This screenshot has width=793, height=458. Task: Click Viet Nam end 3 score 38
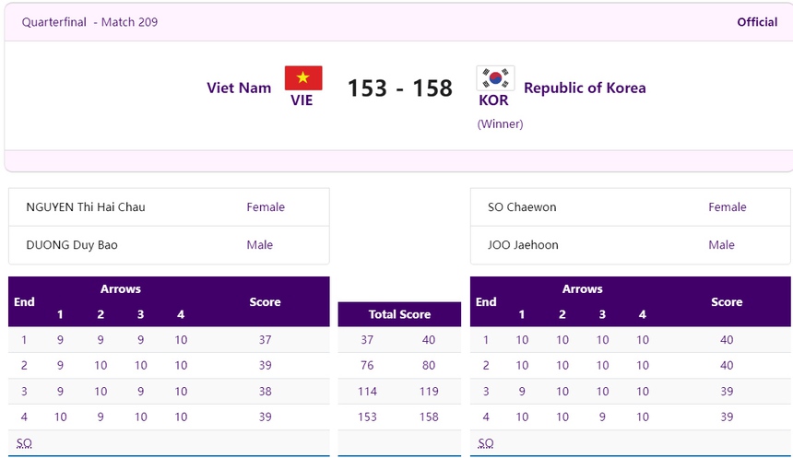point(265,392)
